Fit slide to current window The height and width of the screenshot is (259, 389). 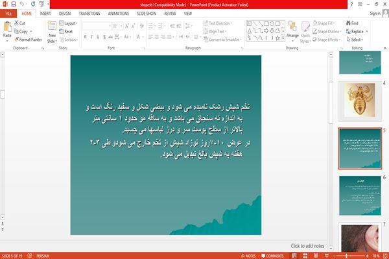[x=386, y=256]
